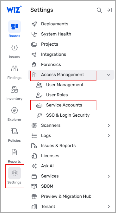Collapse the Settings panel with arrow icon
The width and height of the screenshot is (116, 213).
point(109,10)
